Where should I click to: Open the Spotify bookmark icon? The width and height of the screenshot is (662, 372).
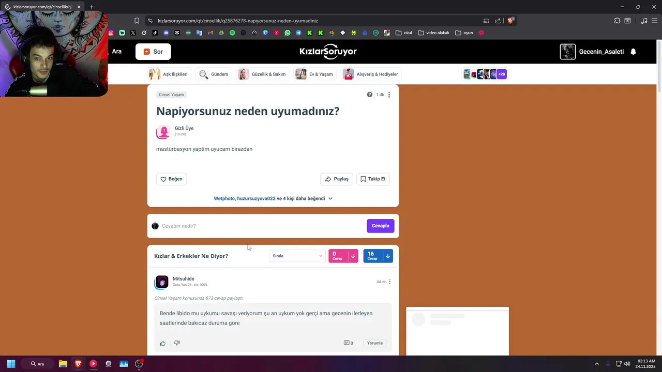coord(232,33)
